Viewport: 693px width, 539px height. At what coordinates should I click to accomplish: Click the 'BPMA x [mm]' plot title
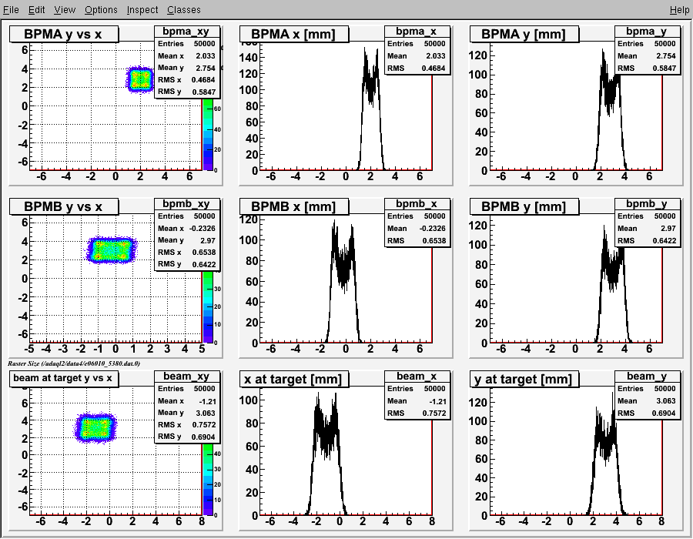[294, 34]
